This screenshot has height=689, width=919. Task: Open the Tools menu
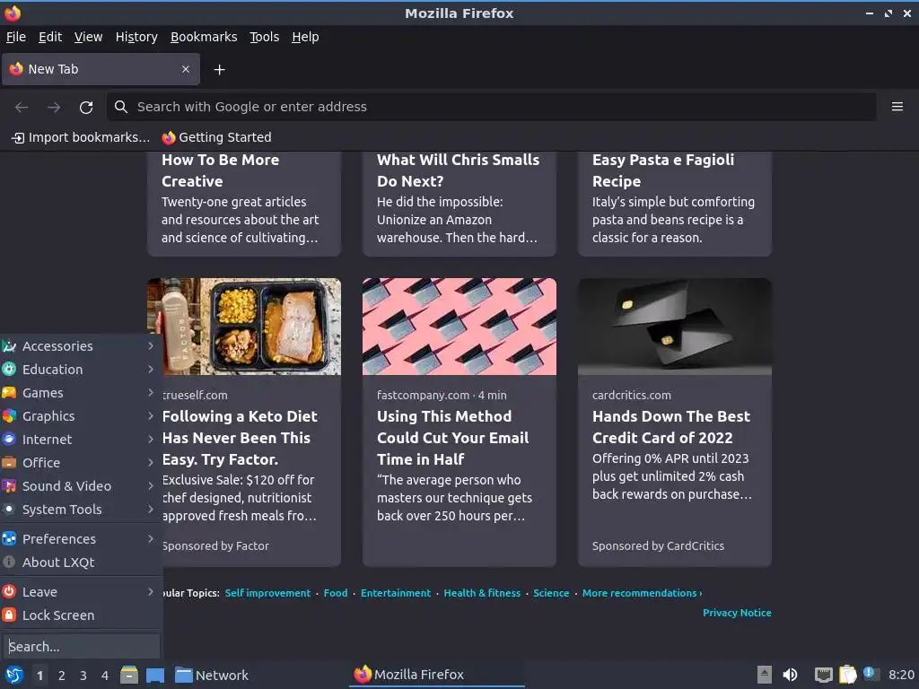[265, 37]
